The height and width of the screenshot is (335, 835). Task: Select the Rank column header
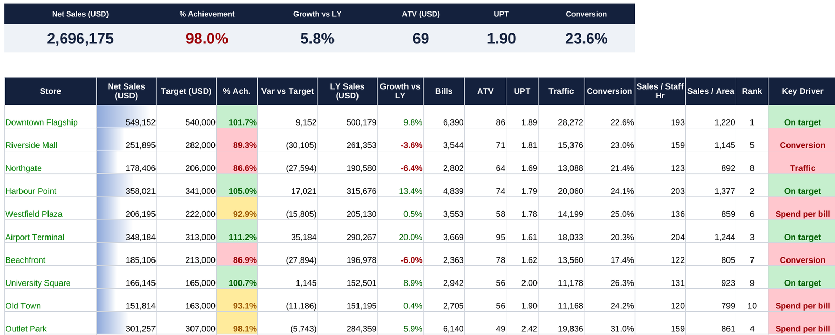tap(752, 91)
